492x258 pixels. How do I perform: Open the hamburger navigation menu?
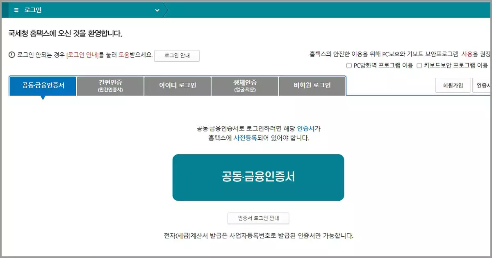tap(16, 9)
